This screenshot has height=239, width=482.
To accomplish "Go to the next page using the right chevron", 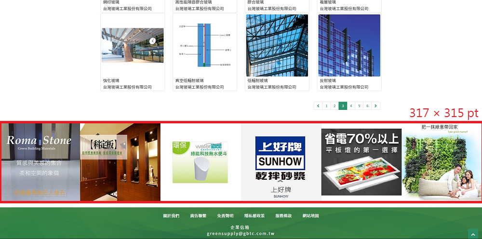I will point(375,106).
